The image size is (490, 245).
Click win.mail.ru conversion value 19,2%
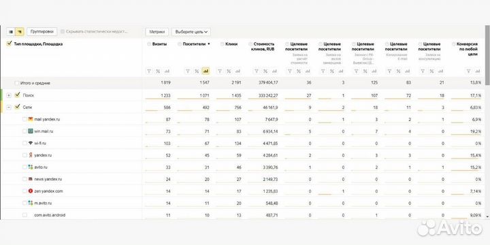(475, 131)
